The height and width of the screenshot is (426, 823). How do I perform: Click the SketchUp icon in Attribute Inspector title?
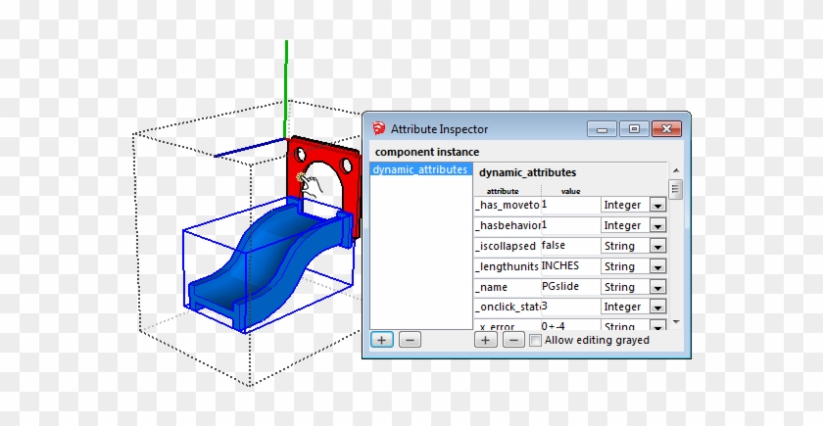point(379,128)
